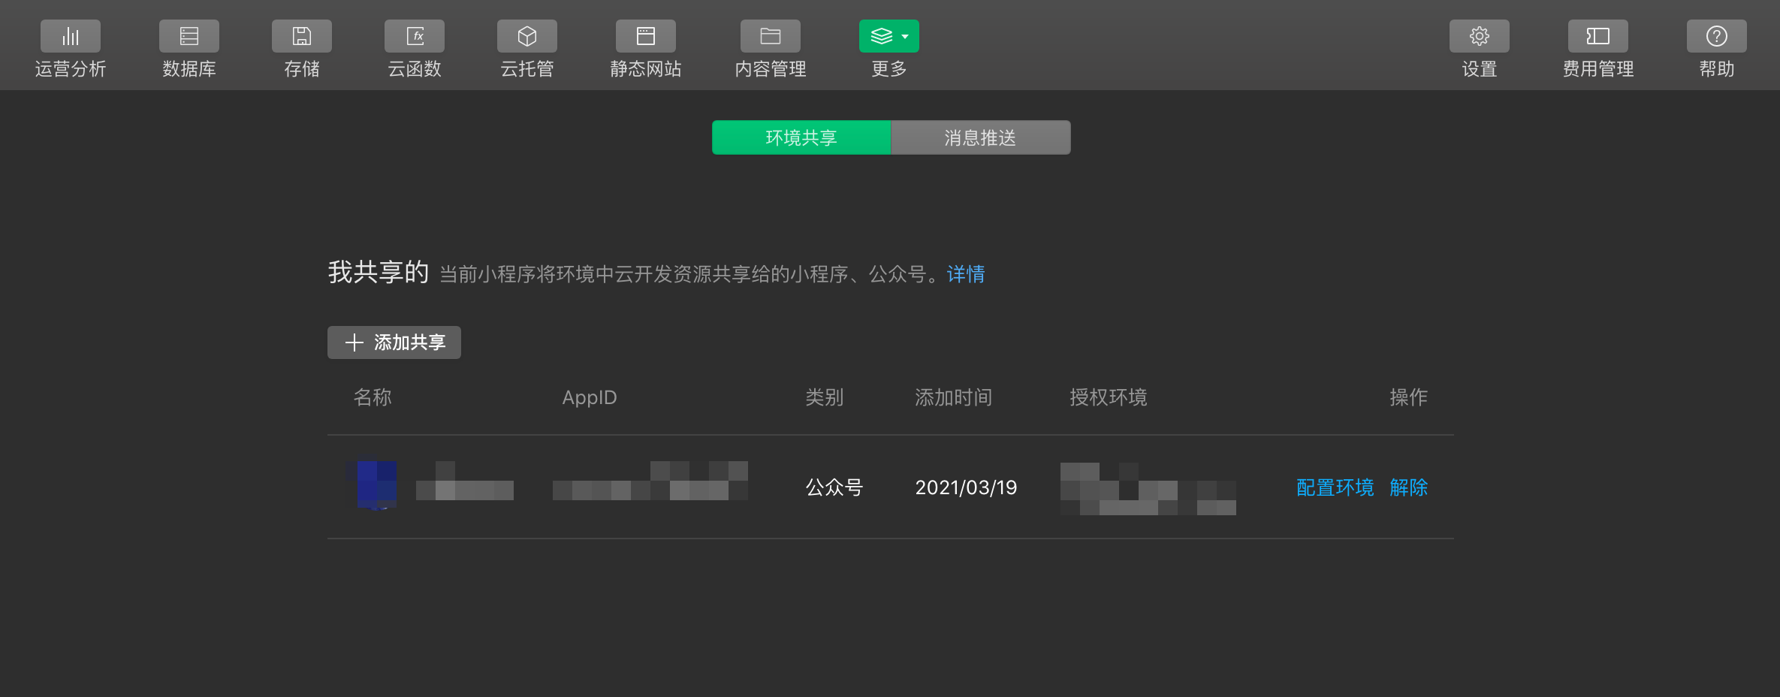This screenshot has height=697, width=1780.
Task: Open the 静态网站 static website icon
Action: pos(646,36)
